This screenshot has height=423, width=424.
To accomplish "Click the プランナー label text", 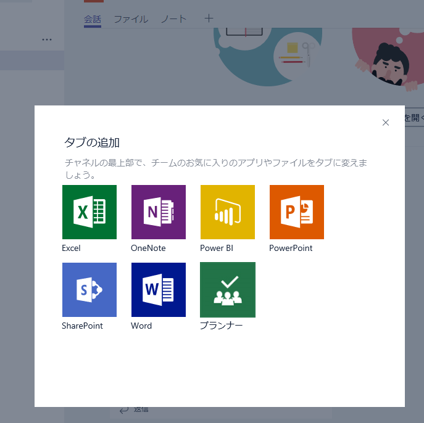I will tap(221, 326).
